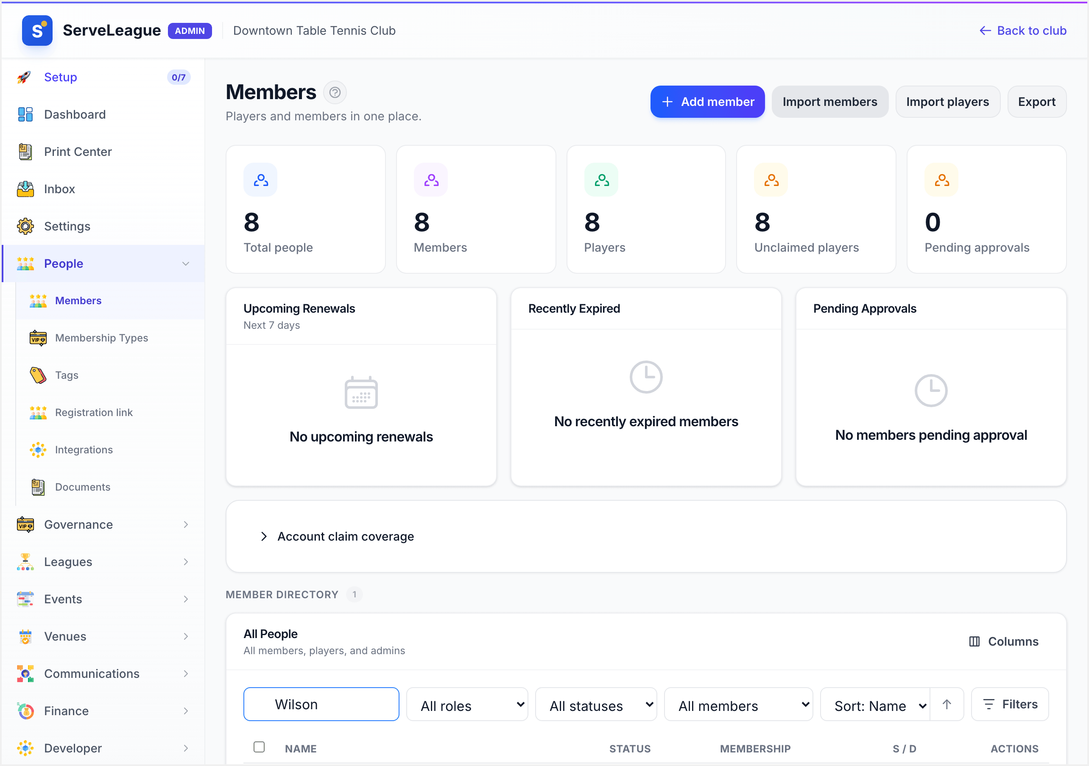Click the Total people card icon

pos(260,180)
